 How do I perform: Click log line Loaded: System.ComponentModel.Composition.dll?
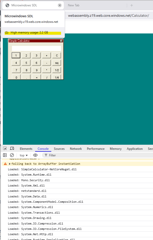tap(45, 202)
